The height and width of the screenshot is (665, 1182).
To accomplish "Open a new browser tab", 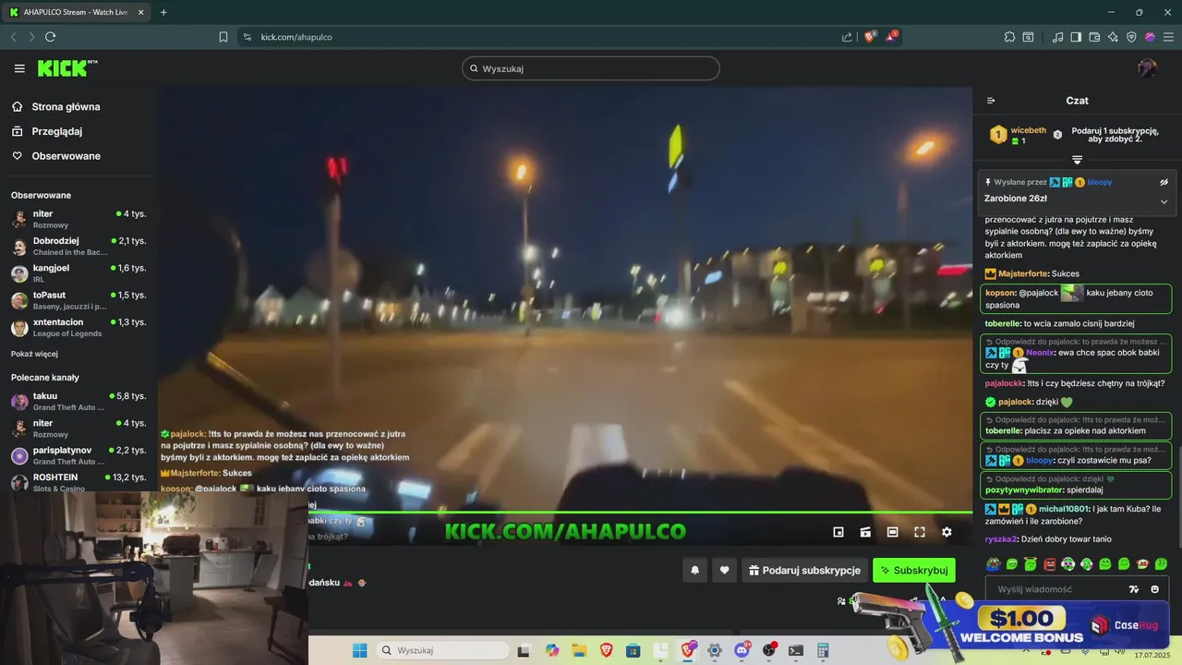I will [163, 12].
